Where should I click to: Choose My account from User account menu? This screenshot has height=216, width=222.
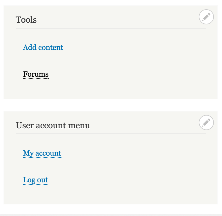tap(42, 154)
